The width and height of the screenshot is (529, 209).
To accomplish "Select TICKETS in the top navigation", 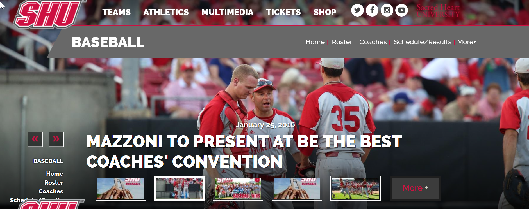I will coord(283,12).
